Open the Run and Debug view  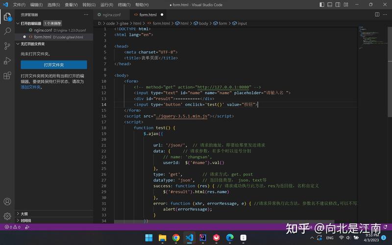7,61
